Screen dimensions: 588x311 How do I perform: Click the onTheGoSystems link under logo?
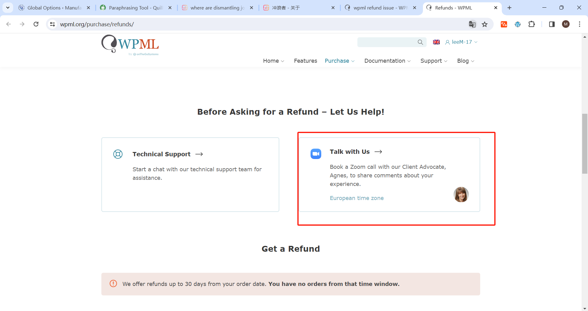[x=144, y=54]
